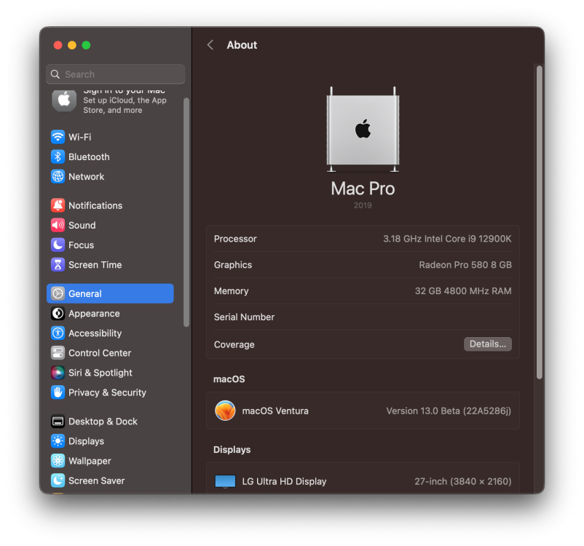Click the 'About' pane title
The image size is (584, 546).
coord(242,45)
